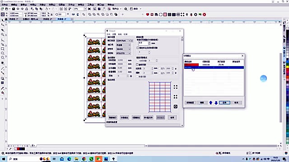Click the plugin toolbar gear icon

point(196,14)
